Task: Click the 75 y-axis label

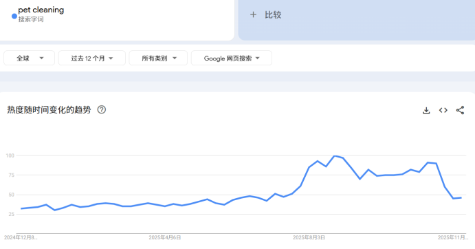Action: coord(12,175)
